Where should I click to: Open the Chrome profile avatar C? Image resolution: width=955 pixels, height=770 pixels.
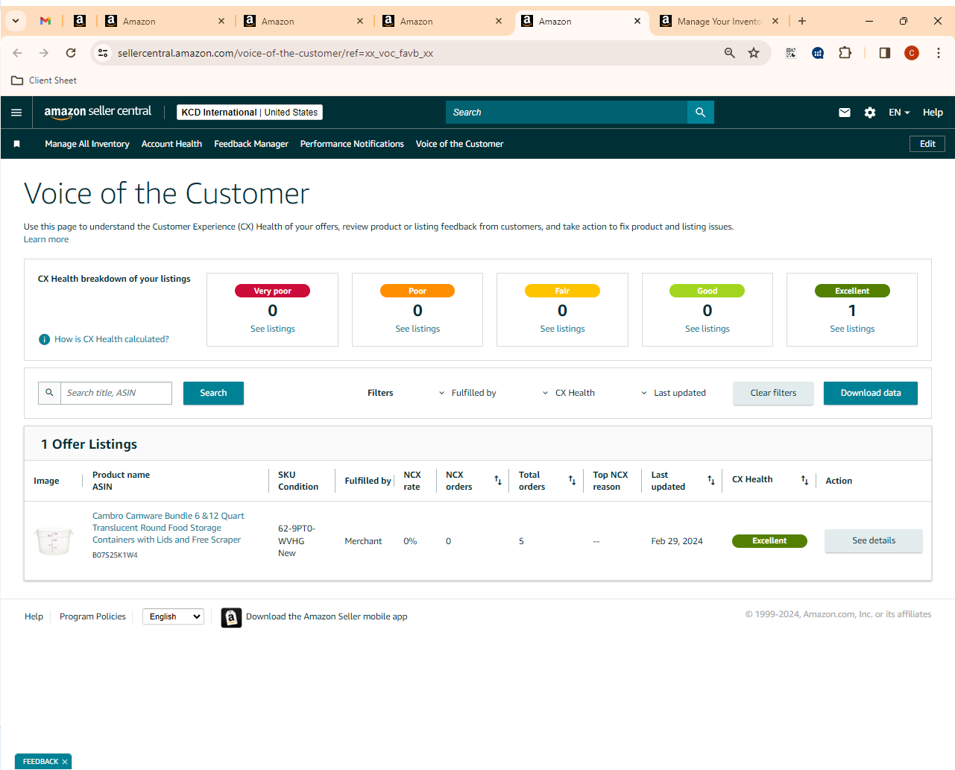click(912, 53)
